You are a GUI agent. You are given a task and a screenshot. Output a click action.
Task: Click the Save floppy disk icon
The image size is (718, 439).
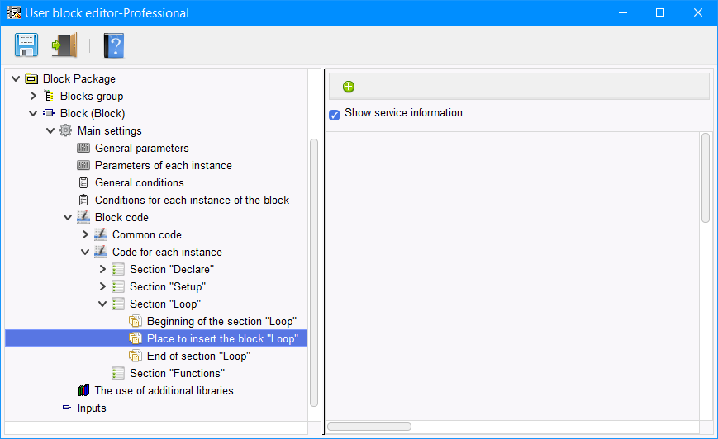[26, 45]
